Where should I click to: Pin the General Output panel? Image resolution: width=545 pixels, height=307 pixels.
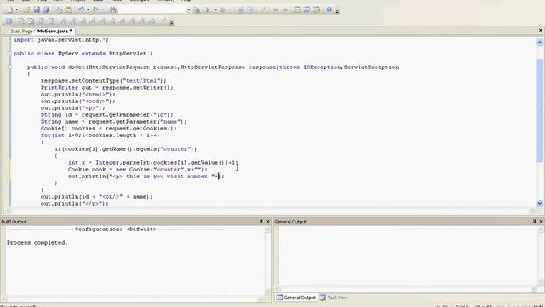tap(534, 222)
